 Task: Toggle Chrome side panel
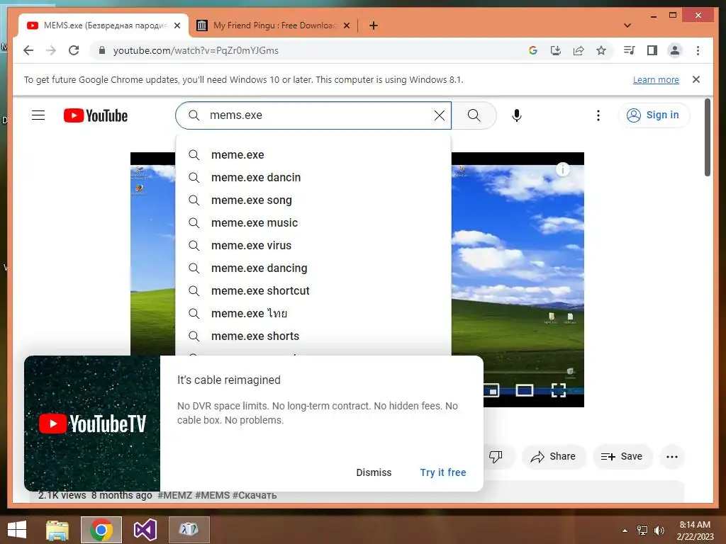click(x=652, y=50)
